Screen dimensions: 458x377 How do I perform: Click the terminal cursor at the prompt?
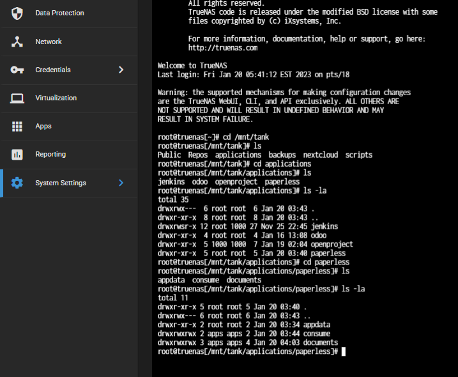(344, 351)
